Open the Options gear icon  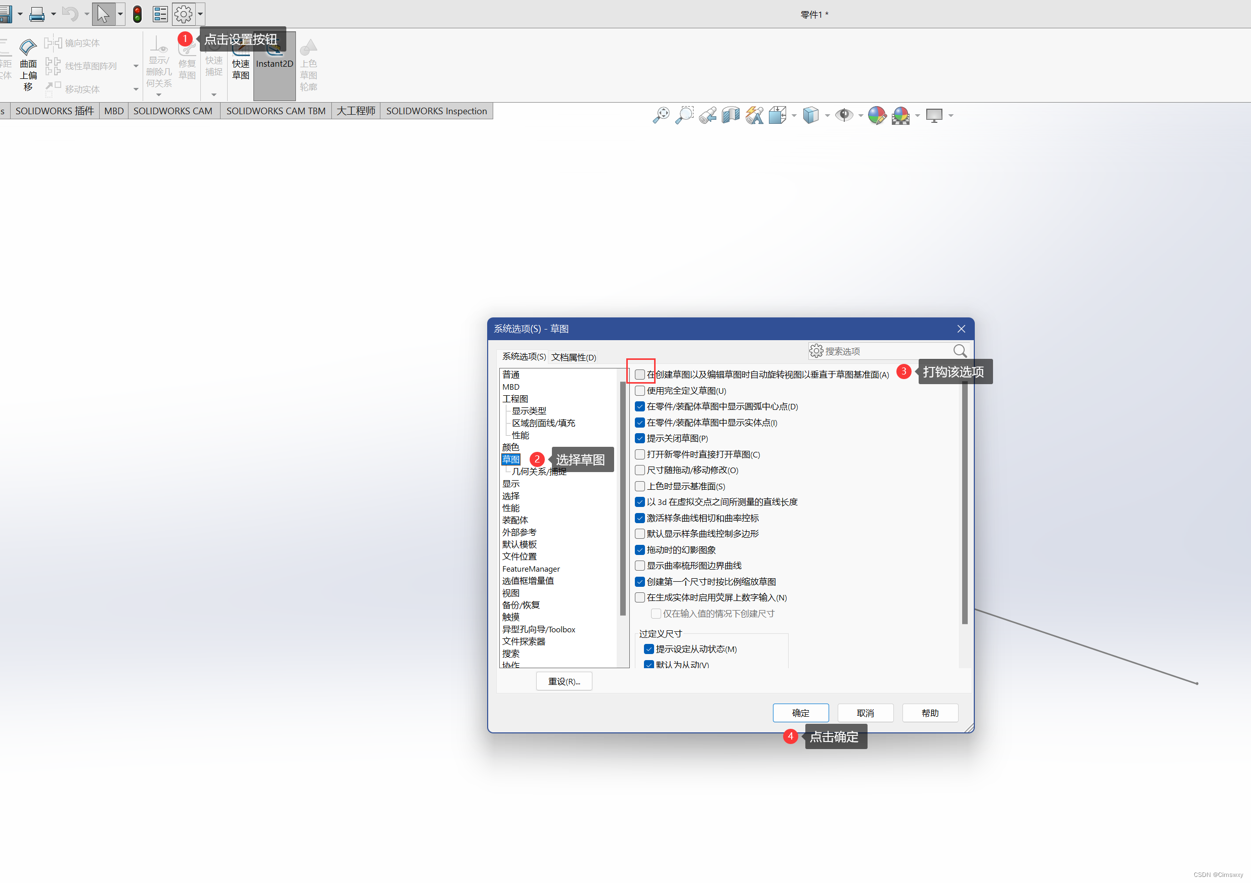coord(184,14)
